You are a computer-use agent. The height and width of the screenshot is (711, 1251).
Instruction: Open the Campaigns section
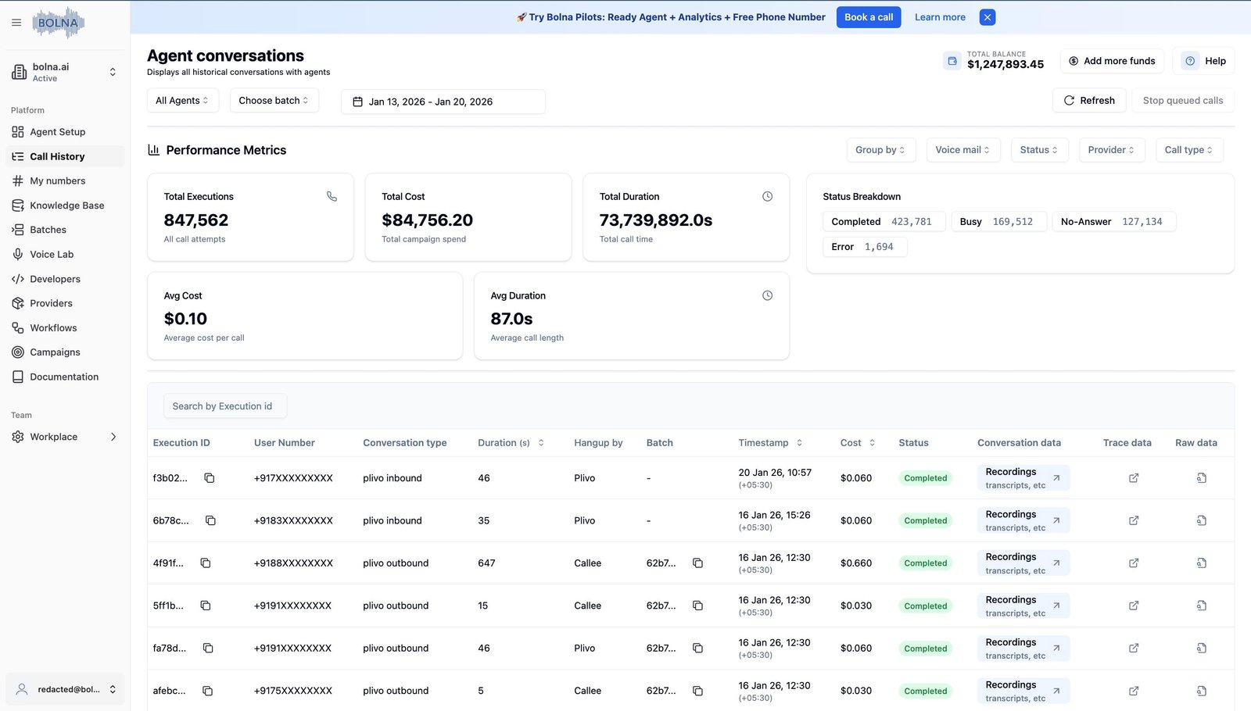(55, 352)
